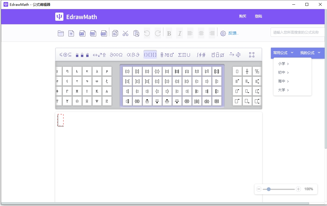327x206 pixels.
Task: Click the zoom slider handle
Action: 269,189
